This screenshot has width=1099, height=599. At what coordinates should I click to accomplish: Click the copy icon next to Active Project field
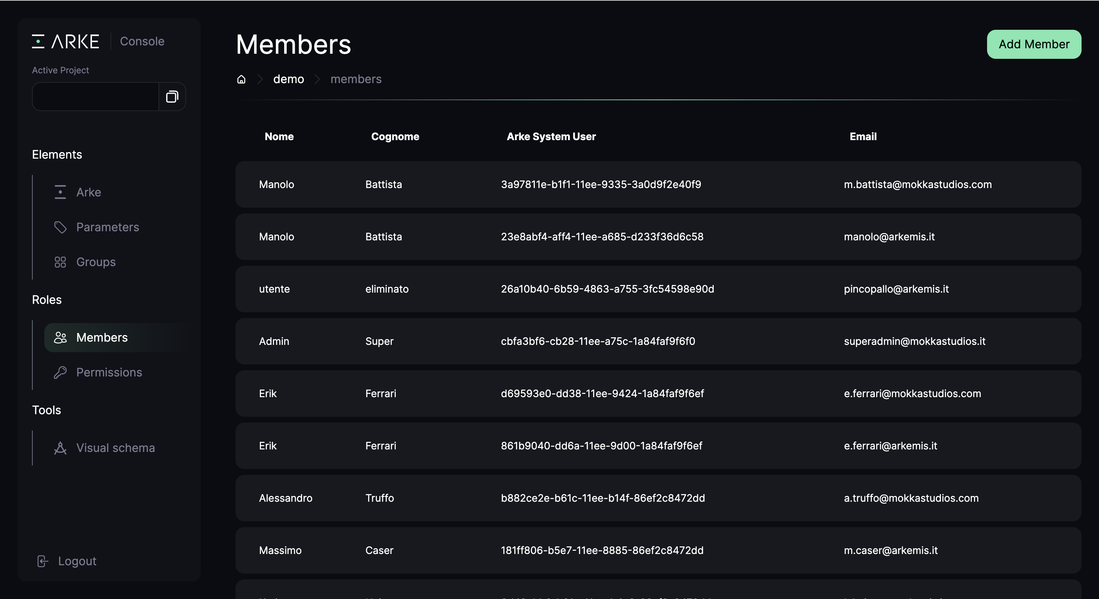click(172, 96)
